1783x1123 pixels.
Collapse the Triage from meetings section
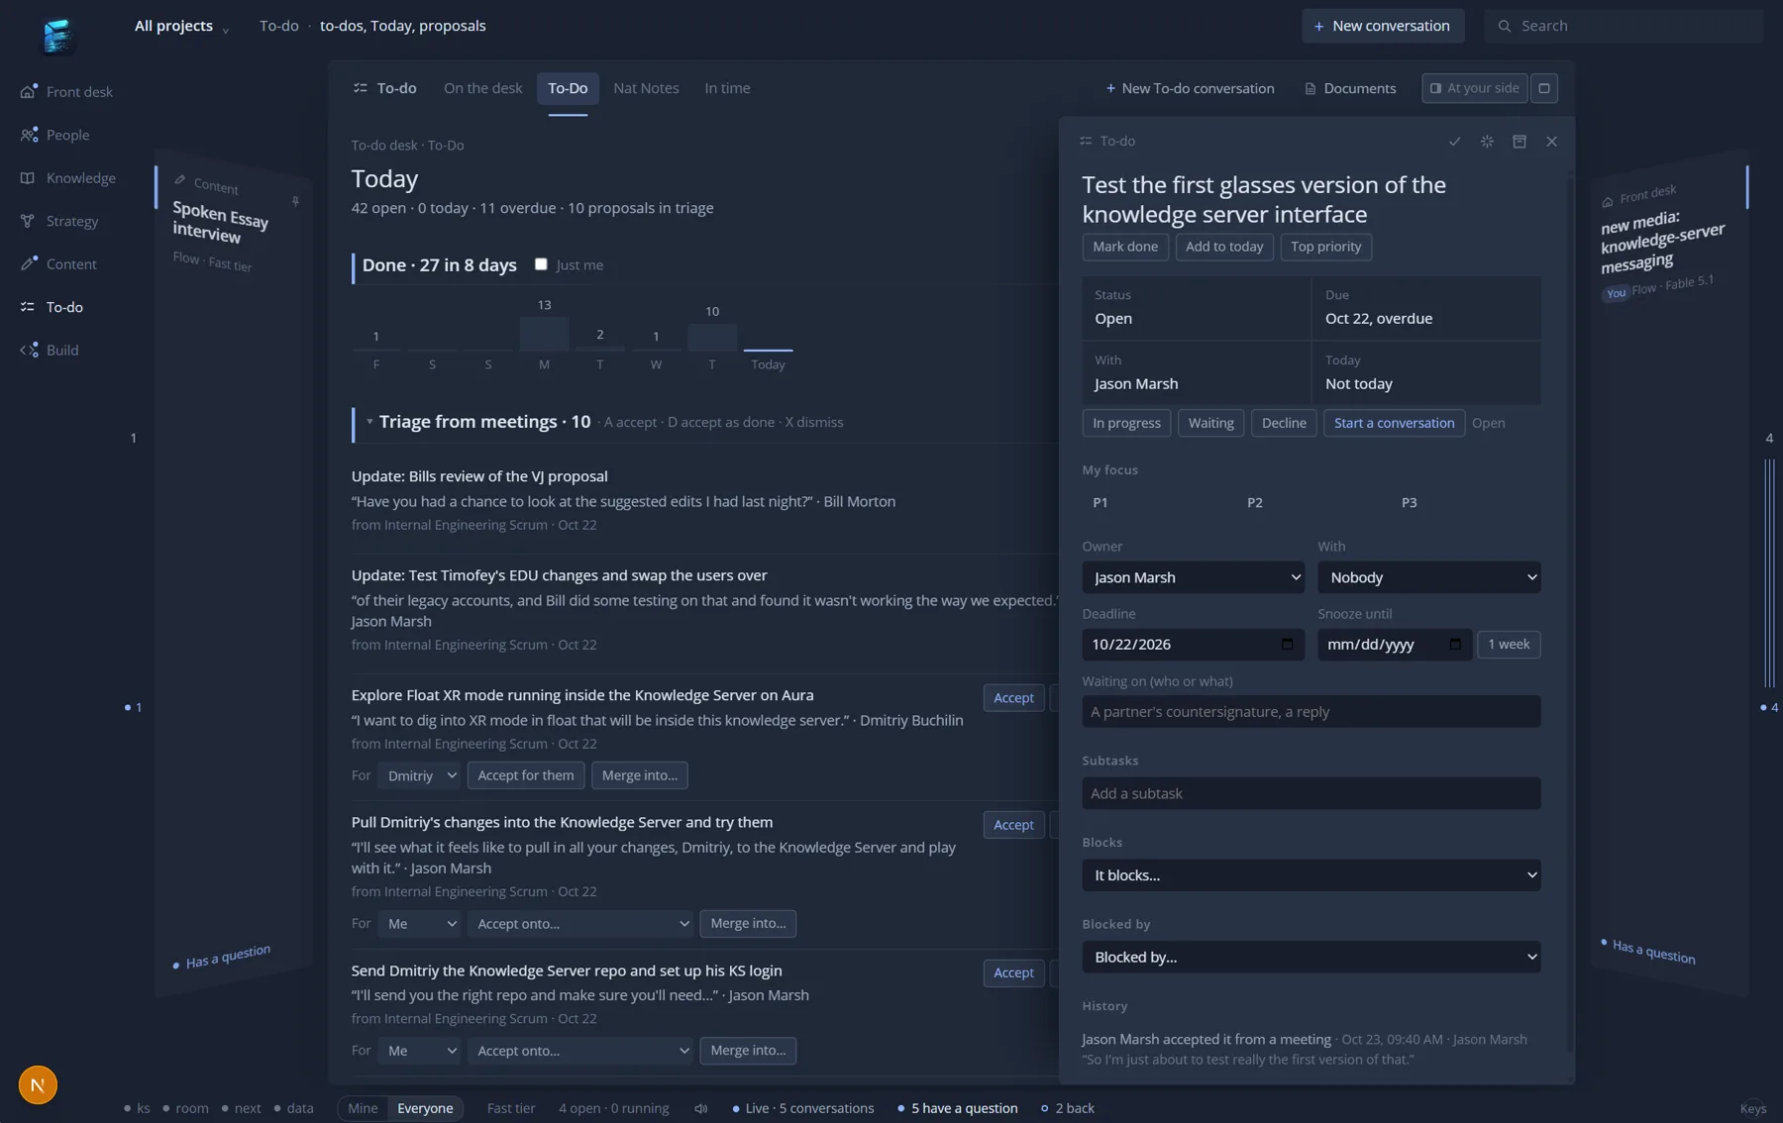tap(369, 422)
